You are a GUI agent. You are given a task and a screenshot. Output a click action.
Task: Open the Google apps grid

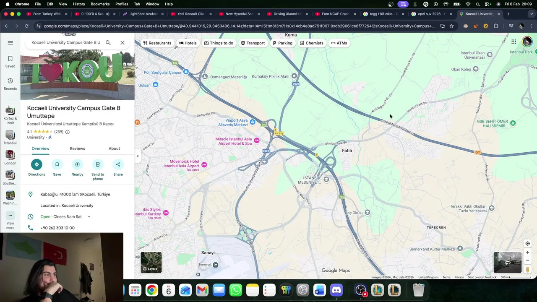pos(514,42)
